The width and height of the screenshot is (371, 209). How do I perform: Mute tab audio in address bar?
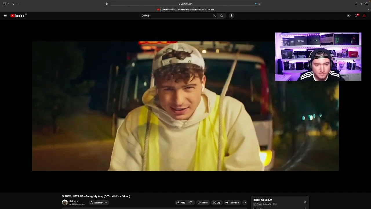pyautogui.click(x=256, y=4)
